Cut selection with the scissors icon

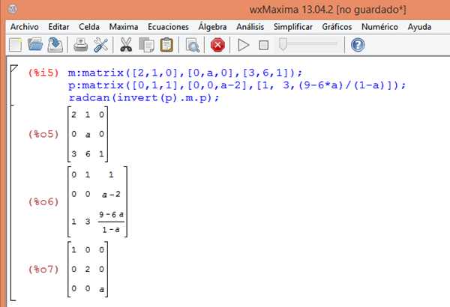126,45
